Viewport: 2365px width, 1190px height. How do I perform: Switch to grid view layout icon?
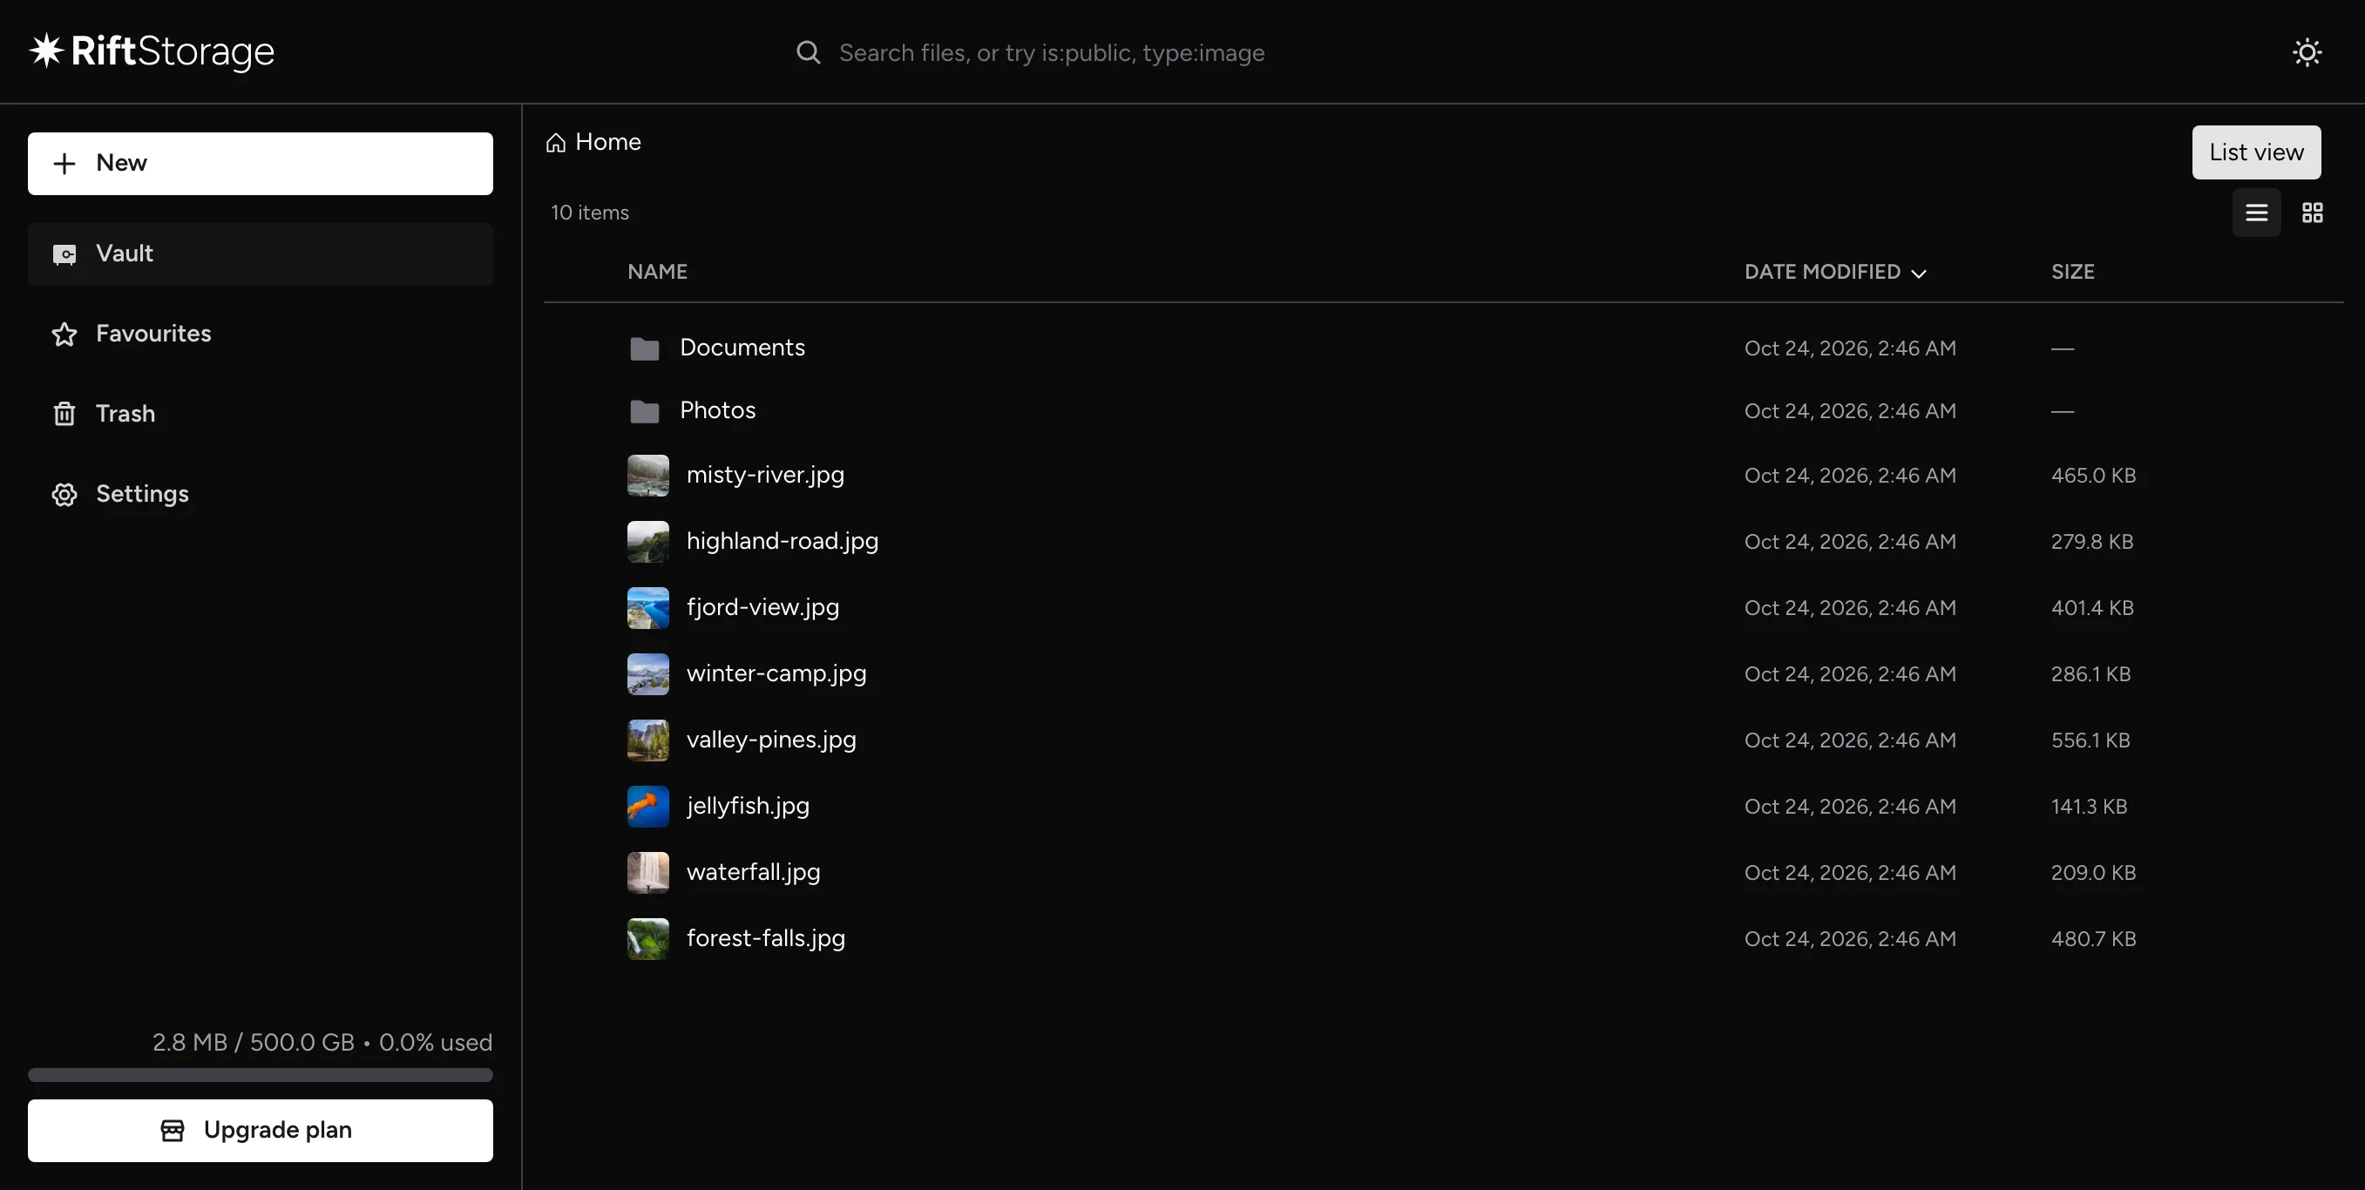point(2313,213)
